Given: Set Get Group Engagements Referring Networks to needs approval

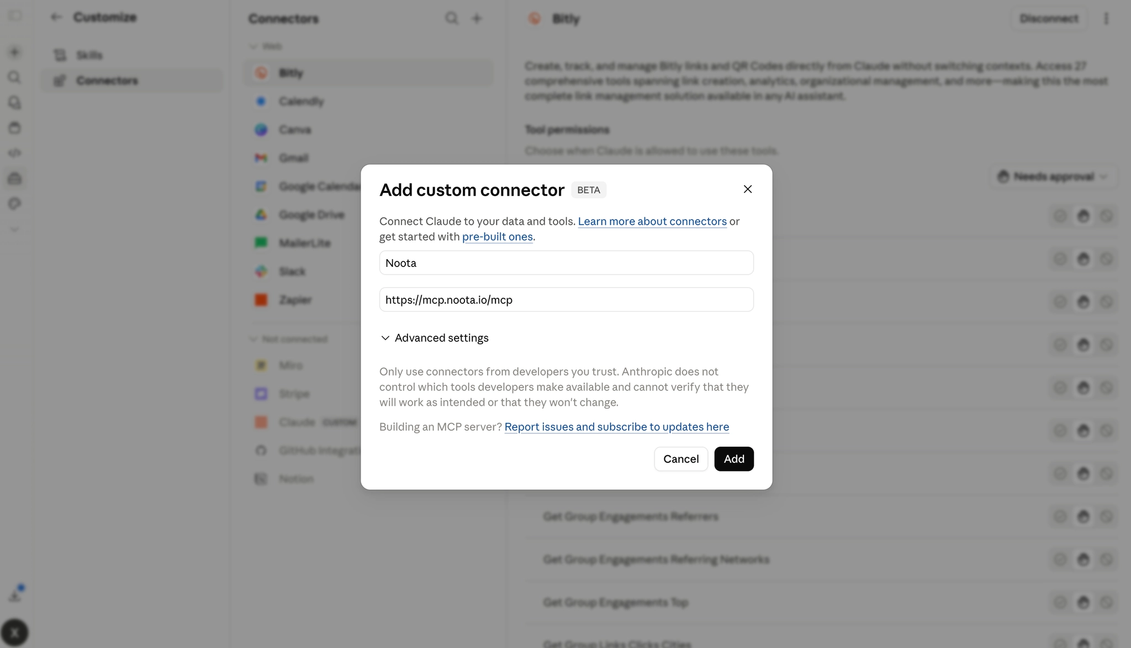Looking at the screenshot, I should click(1084, 560).
